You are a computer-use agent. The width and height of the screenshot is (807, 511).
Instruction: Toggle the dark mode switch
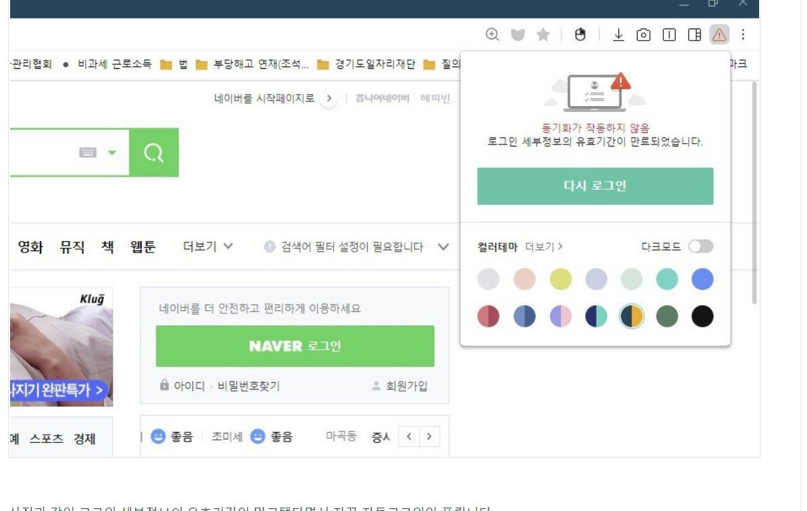tap(700, 246)
